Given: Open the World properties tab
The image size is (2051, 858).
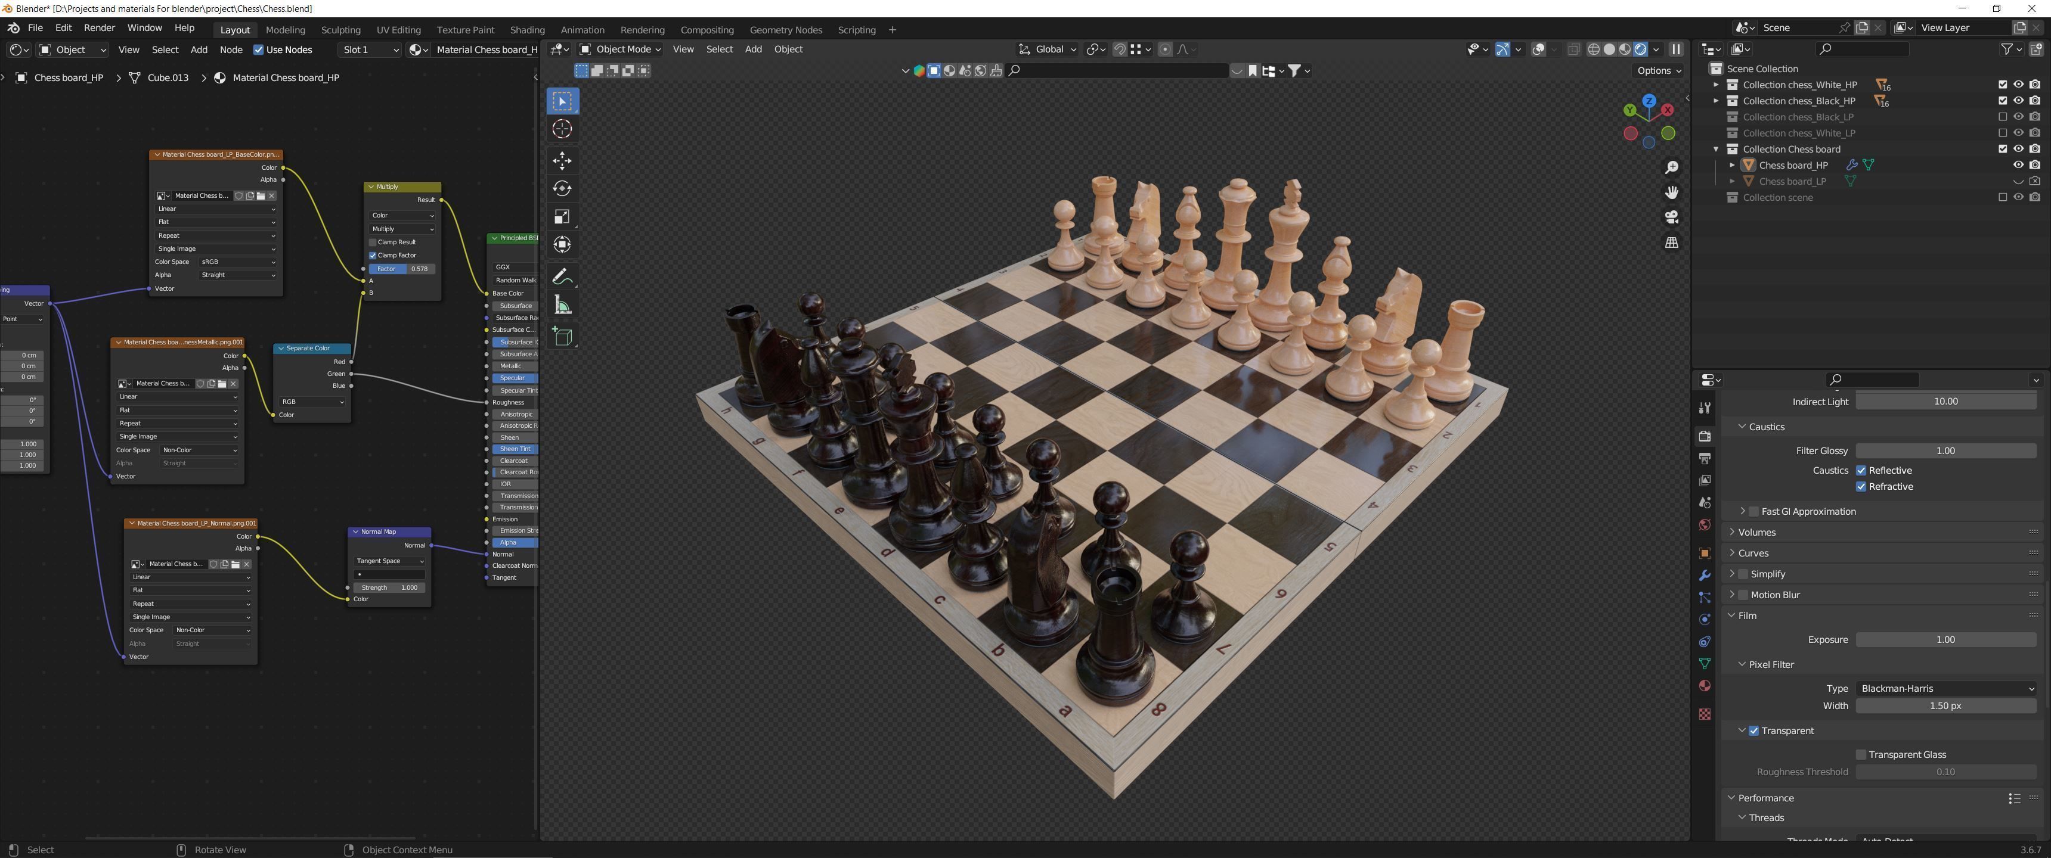Looking at the screenshot, I should [1705, 526].
